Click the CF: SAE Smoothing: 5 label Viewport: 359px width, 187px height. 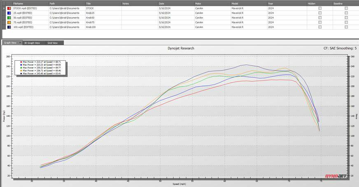point(340,48)
